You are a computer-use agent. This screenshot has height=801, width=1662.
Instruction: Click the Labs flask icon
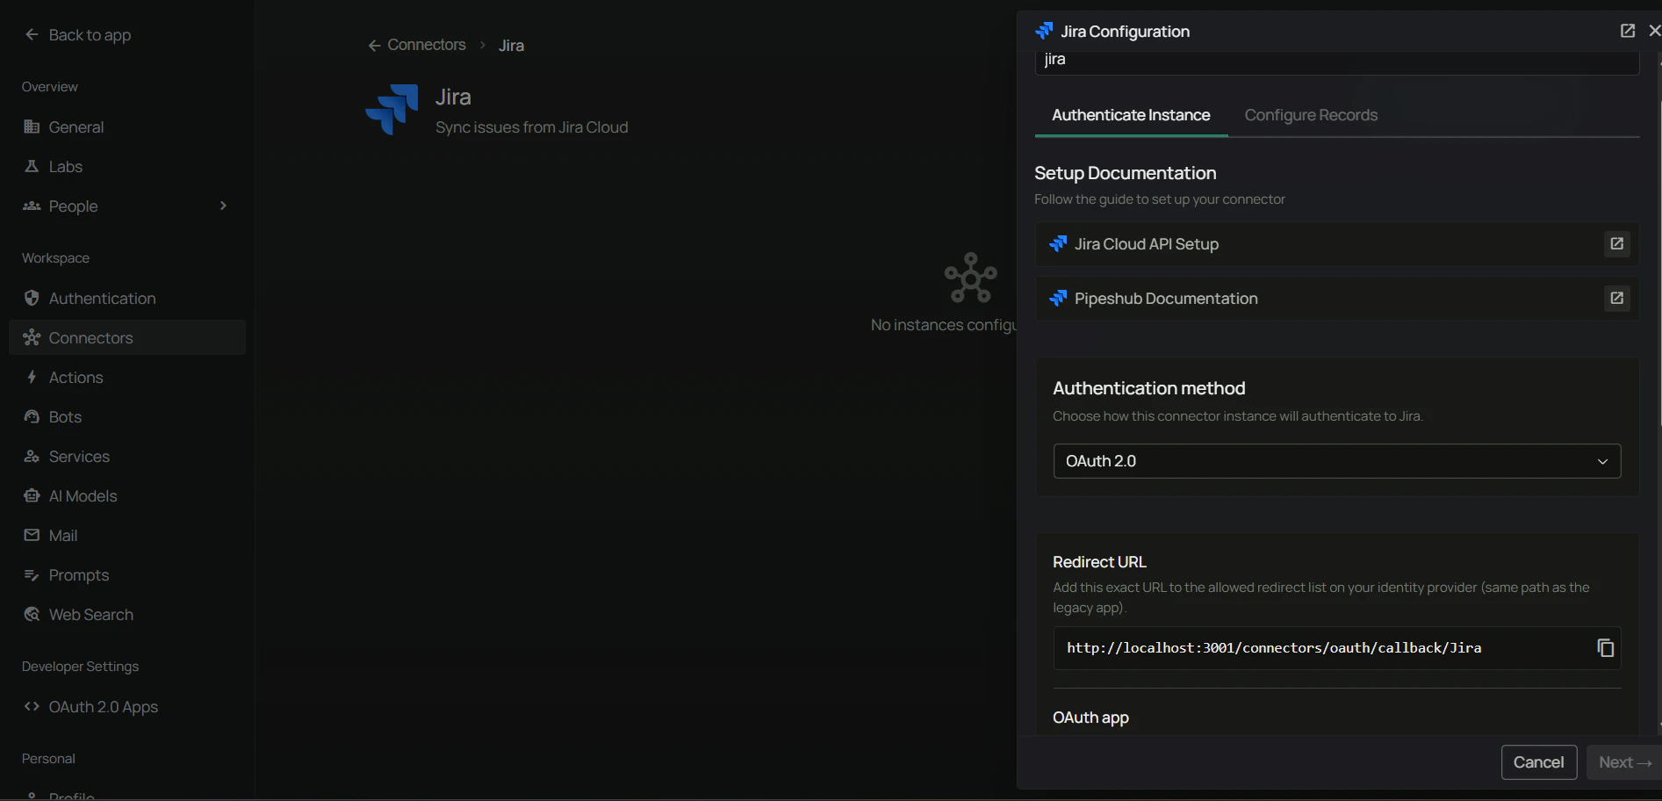32,166
